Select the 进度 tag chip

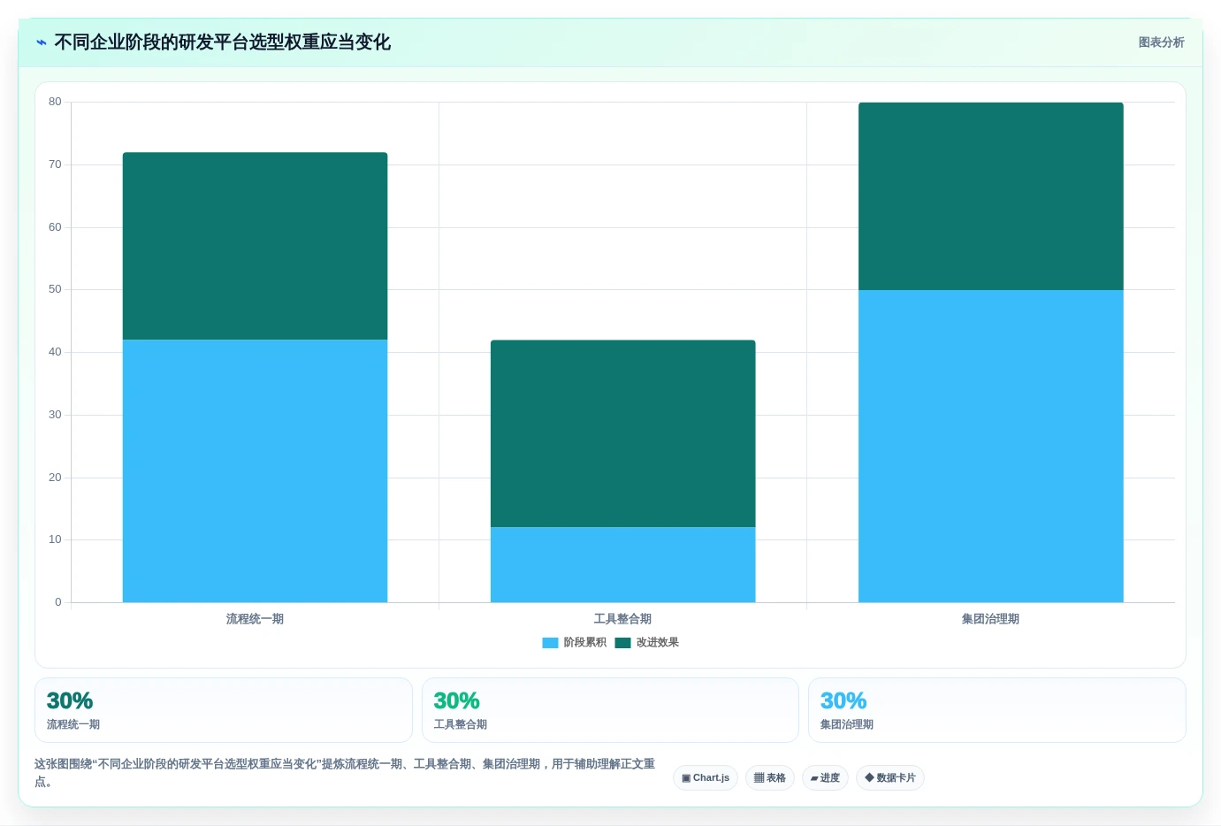click(x=825, y=778)
